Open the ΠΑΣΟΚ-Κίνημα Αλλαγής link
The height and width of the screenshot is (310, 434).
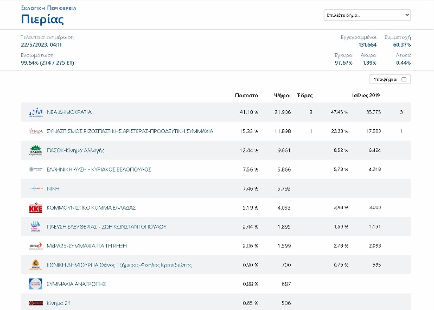(x=75, y=150)
